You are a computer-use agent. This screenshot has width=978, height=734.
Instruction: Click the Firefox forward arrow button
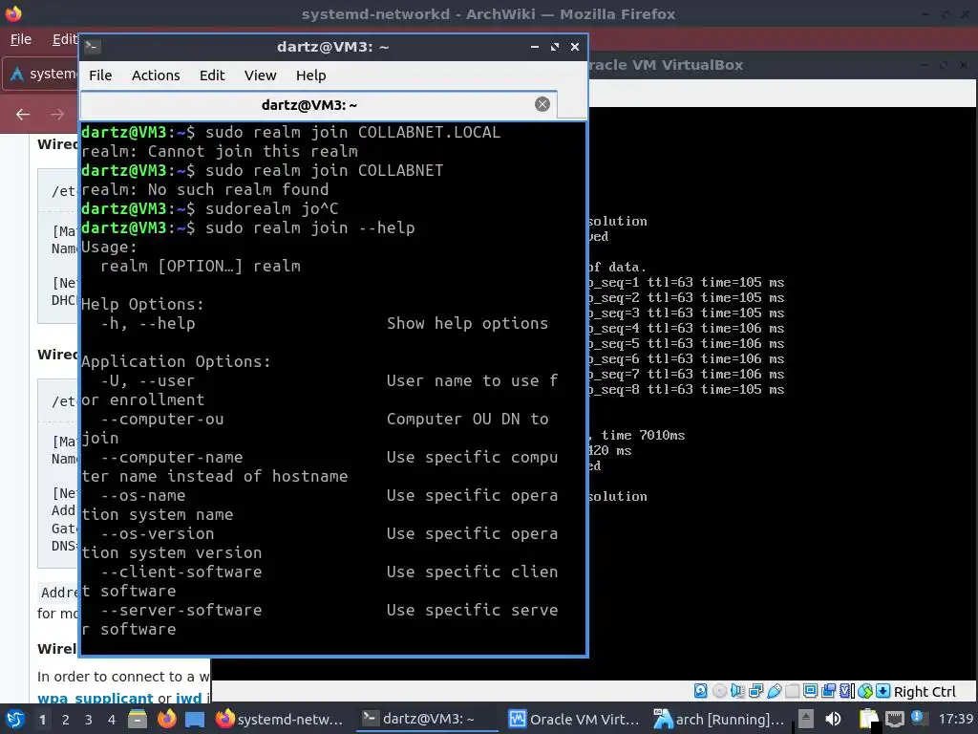coord(57,115)
